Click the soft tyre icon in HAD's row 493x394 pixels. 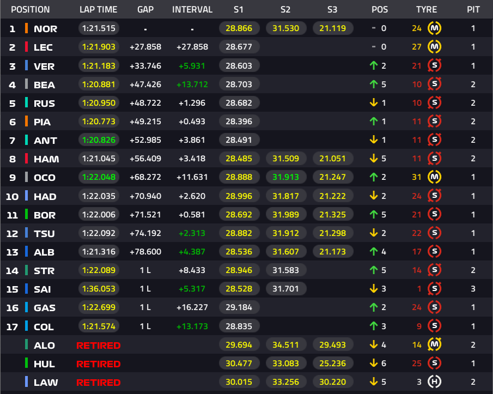point(434,196)
